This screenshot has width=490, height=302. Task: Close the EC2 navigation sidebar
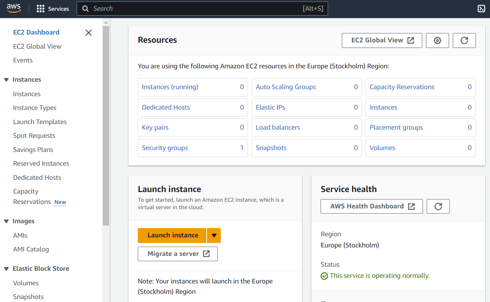[x=89, y=33]
